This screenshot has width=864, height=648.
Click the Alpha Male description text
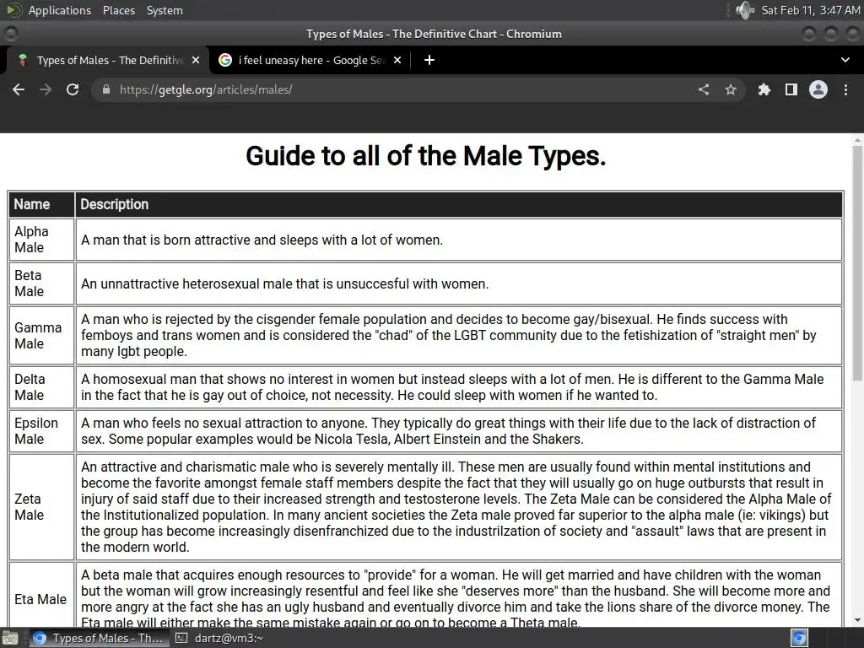click(262, 240)
